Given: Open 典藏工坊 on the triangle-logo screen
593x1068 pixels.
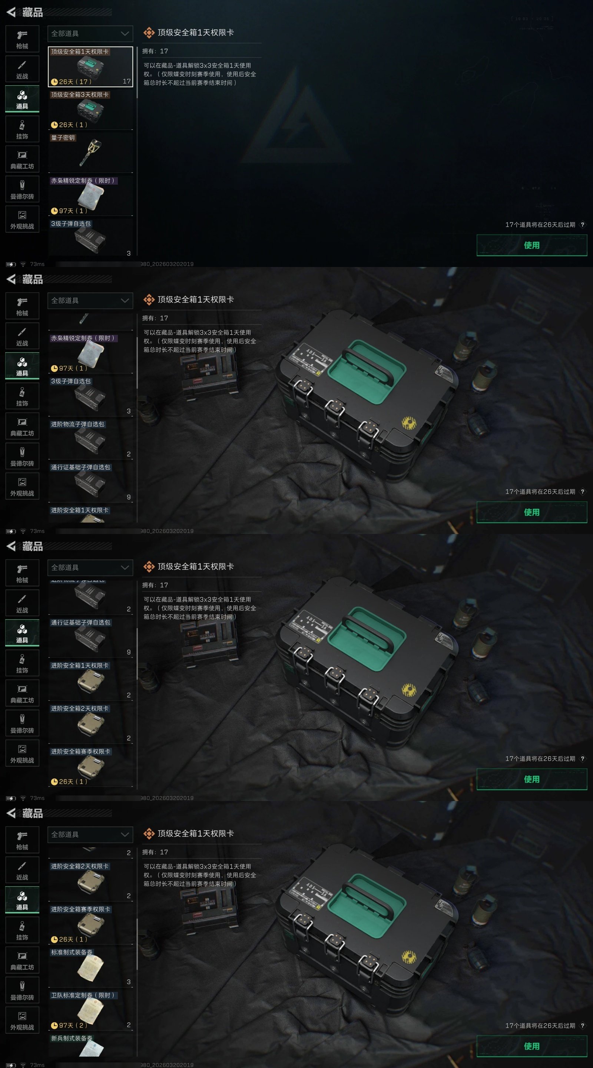Looking at the screenshot, I should (x=22, y=159).
